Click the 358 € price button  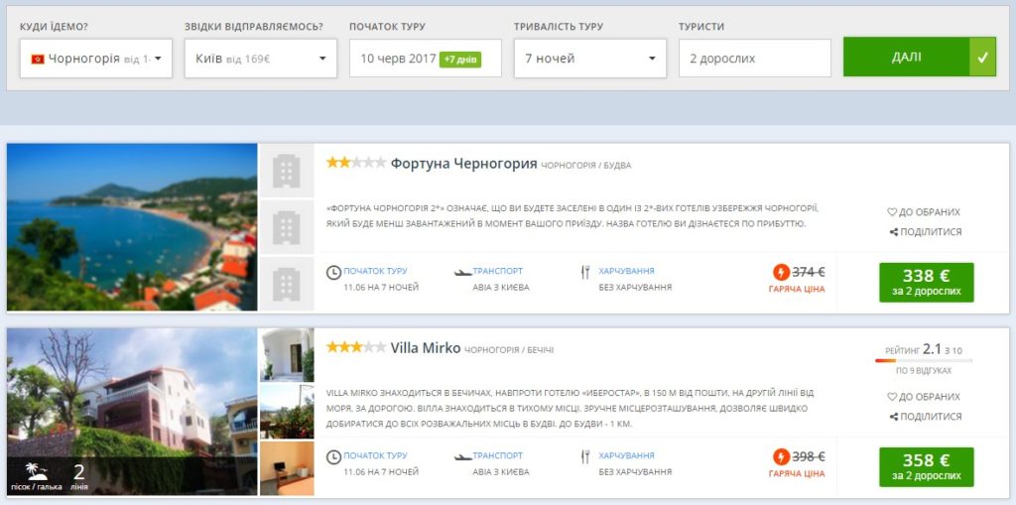coord(926,466)
